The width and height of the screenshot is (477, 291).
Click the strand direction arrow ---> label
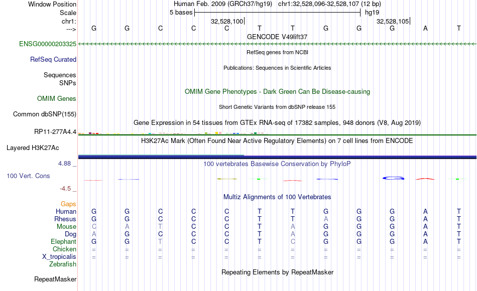71,30
